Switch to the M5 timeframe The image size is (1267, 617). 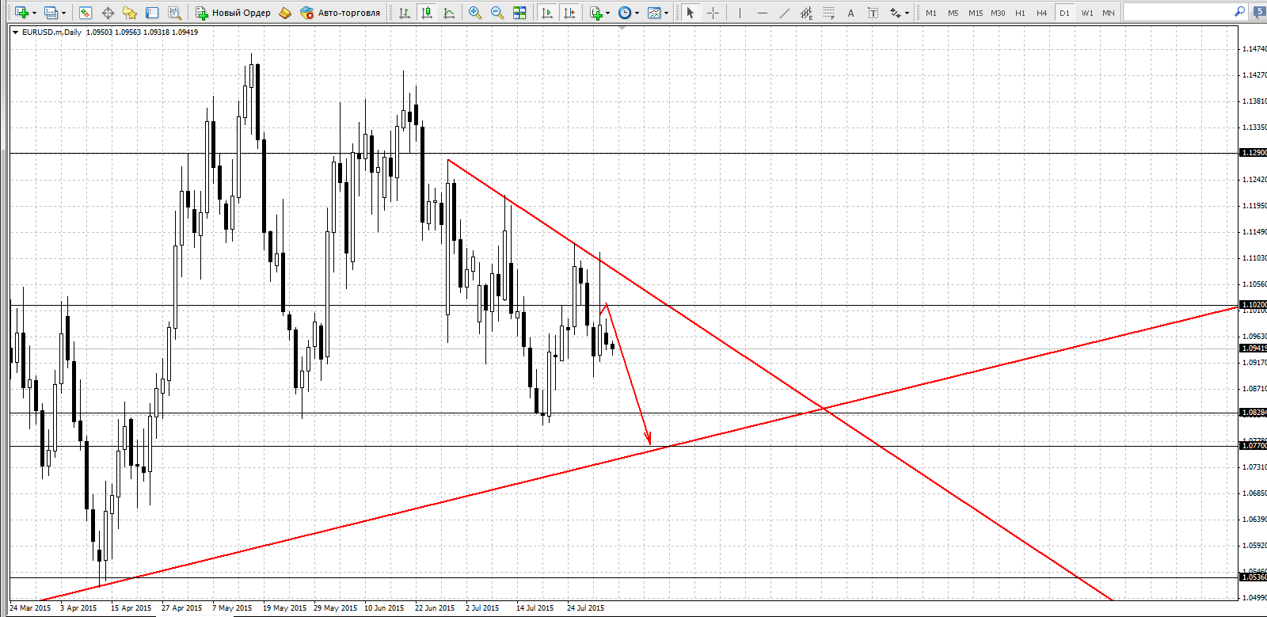953,13
